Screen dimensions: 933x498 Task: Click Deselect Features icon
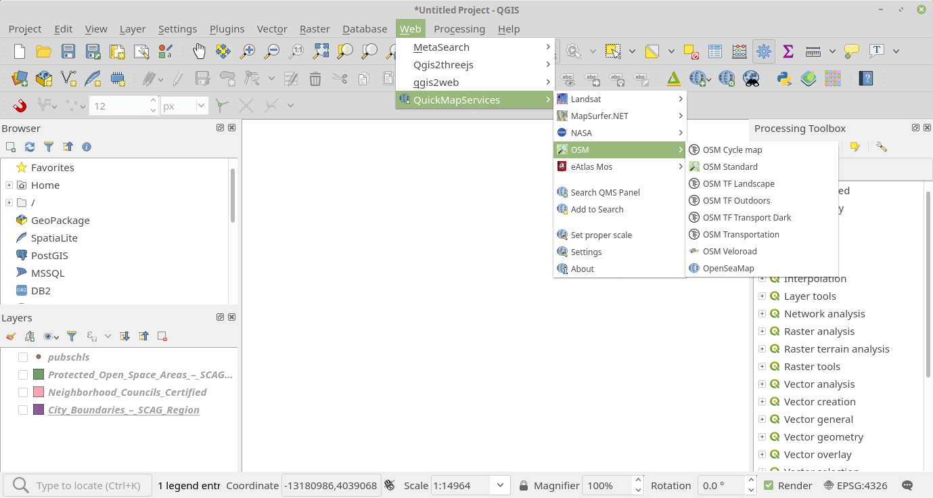point(691,51)
